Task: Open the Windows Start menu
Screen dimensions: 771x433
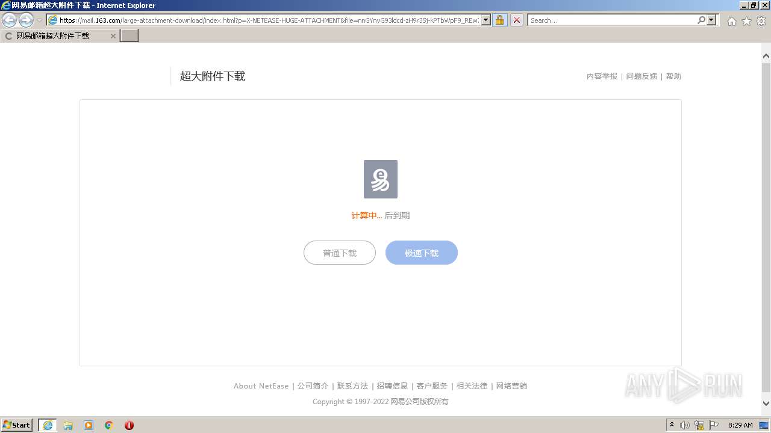Action: click(17, 425)
